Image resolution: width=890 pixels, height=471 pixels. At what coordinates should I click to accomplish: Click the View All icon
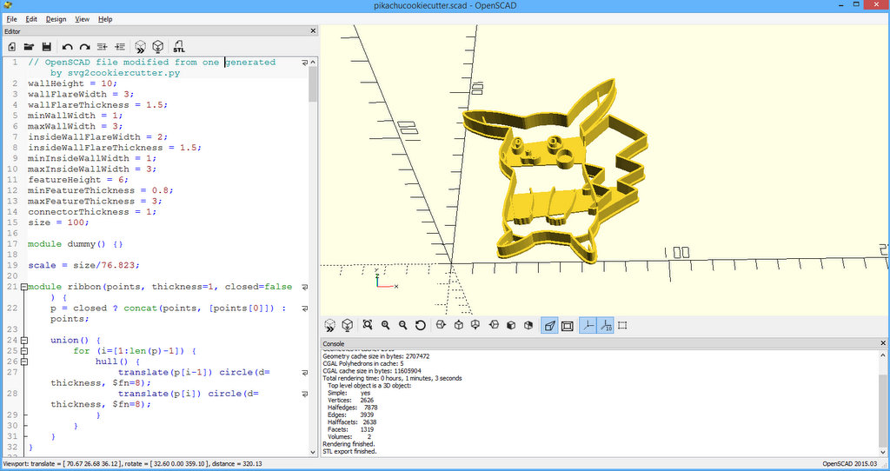coord(368,325)
